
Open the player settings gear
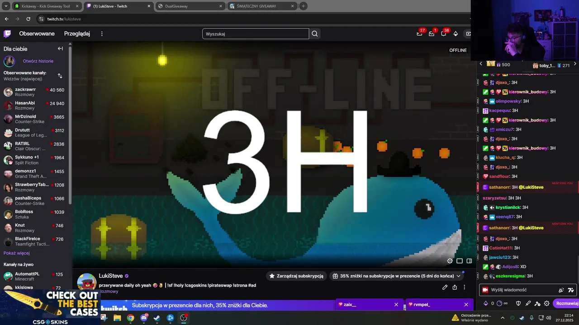pyautogui.click(x=450, y=261)
